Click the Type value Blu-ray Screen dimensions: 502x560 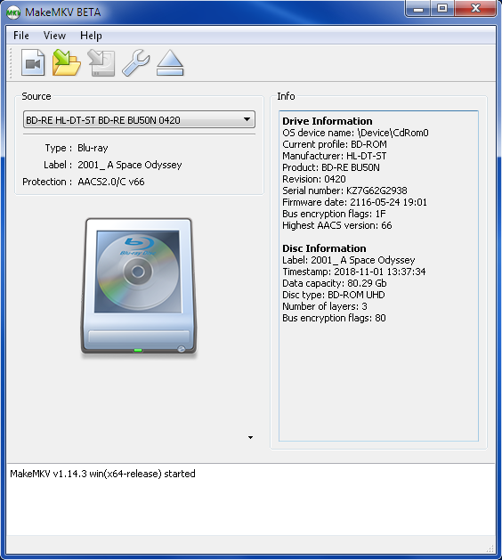point(93,148)
